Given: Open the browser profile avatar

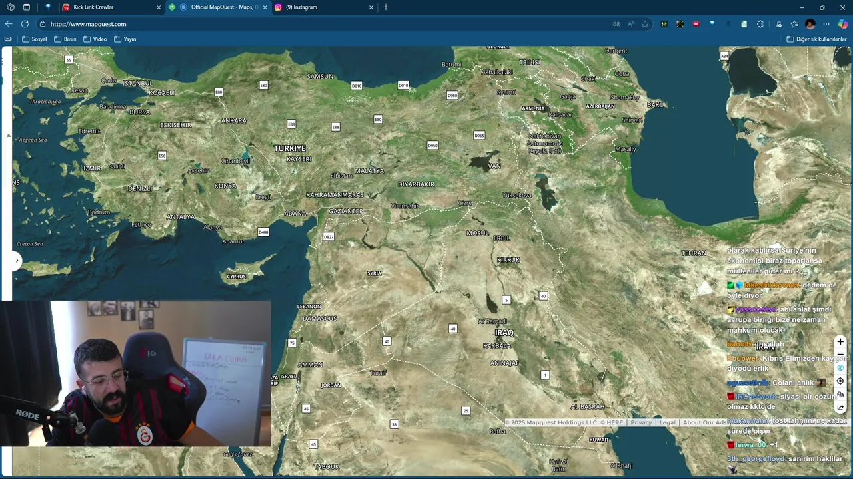Looking at the screenshot, I should click(810, 24).
